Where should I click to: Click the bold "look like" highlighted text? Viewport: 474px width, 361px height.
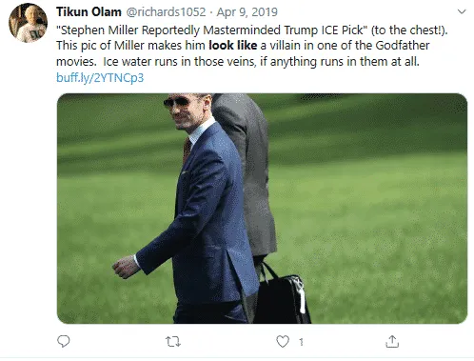point(233,46)
